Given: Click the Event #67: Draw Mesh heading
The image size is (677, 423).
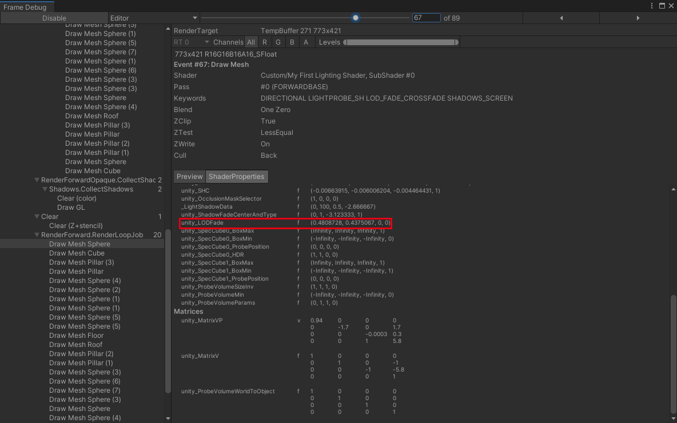Looking at the screenshot, I should click(x=211, y=65).
